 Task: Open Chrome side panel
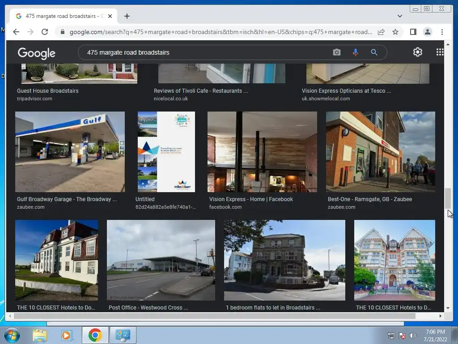click(413, 32)
